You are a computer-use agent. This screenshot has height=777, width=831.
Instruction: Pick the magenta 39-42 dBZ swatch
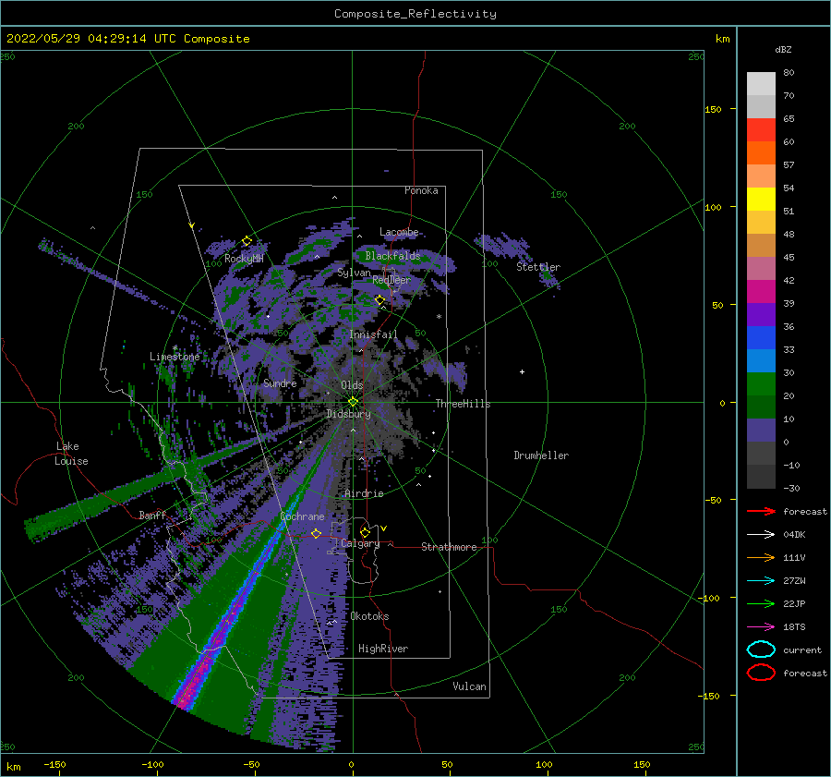(x=761, y=292)
